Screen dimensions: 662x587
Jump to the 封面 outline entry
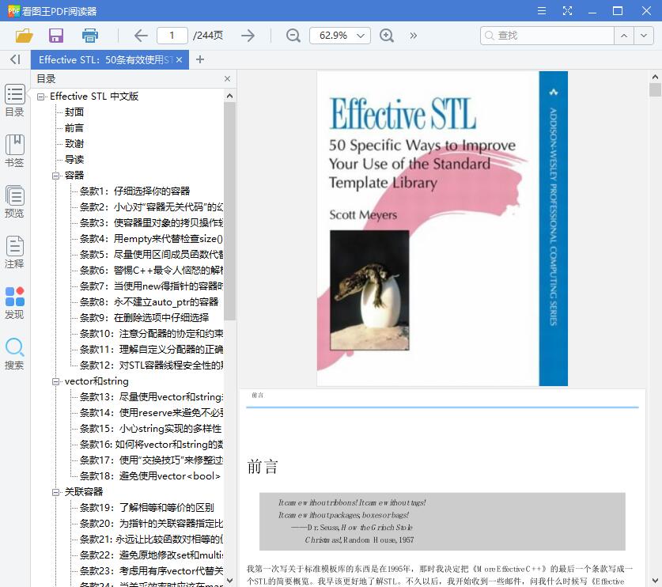coord(74,112)
